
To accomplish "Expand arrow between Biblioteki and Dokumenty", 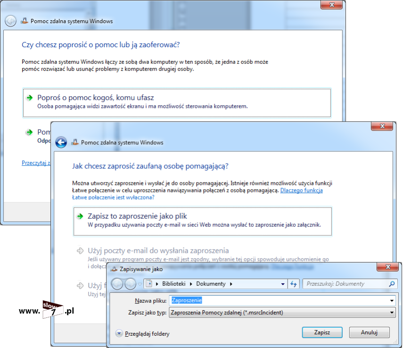I will [191, 284].
